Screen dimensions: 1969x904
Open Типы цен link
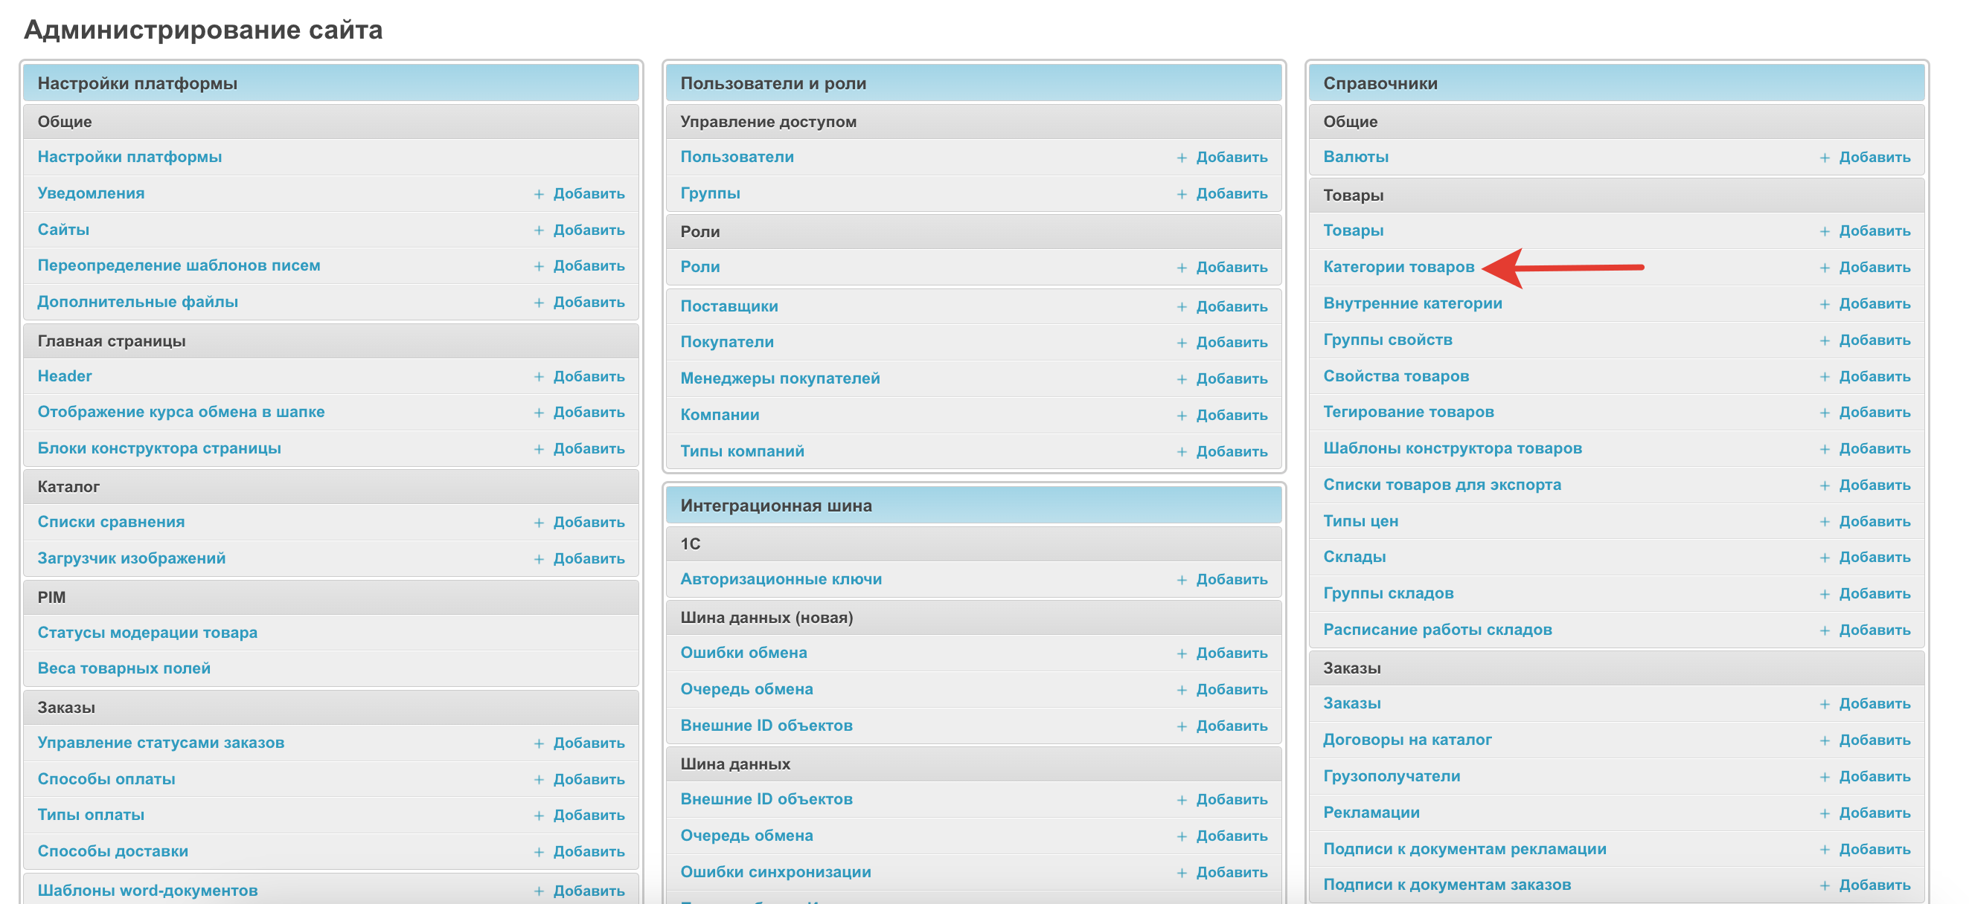tap(1360, 520)
